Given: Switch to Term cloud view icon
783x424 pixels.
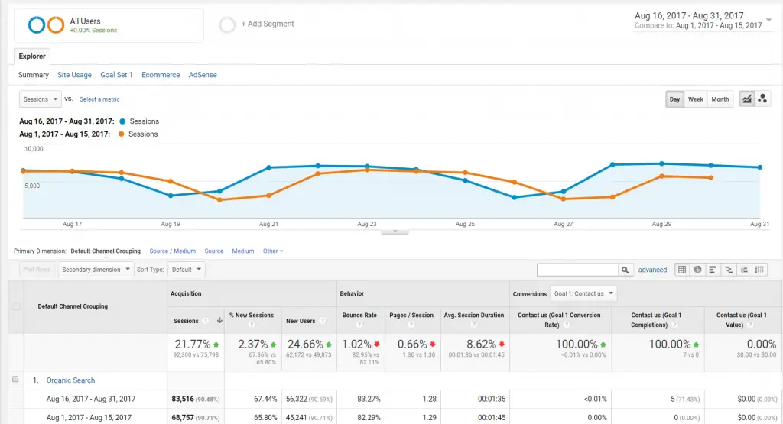Looking at the screenshot, I should [x=744, y=270].
